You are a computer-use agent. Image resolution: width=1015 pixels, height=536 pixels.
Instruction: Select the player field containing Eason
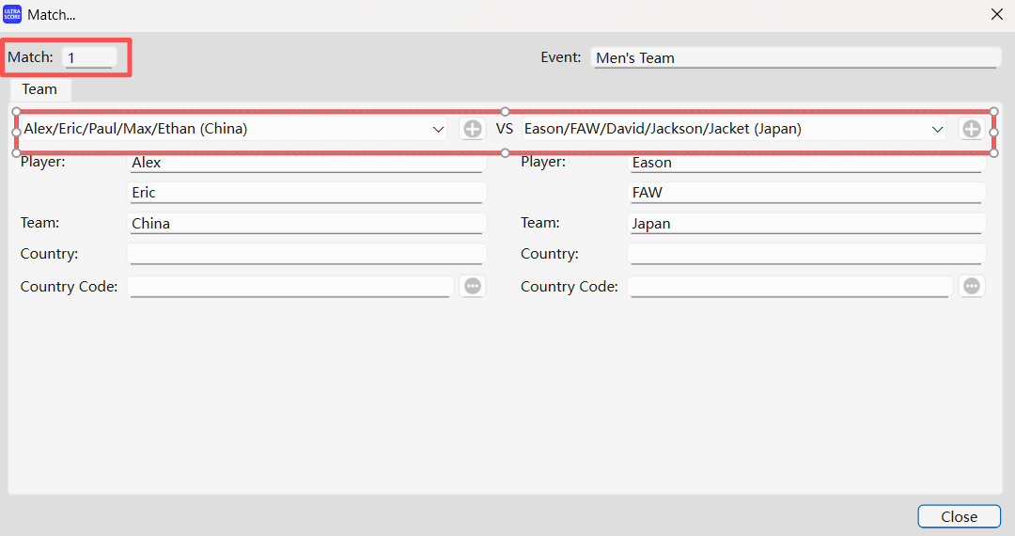point(805,163)
